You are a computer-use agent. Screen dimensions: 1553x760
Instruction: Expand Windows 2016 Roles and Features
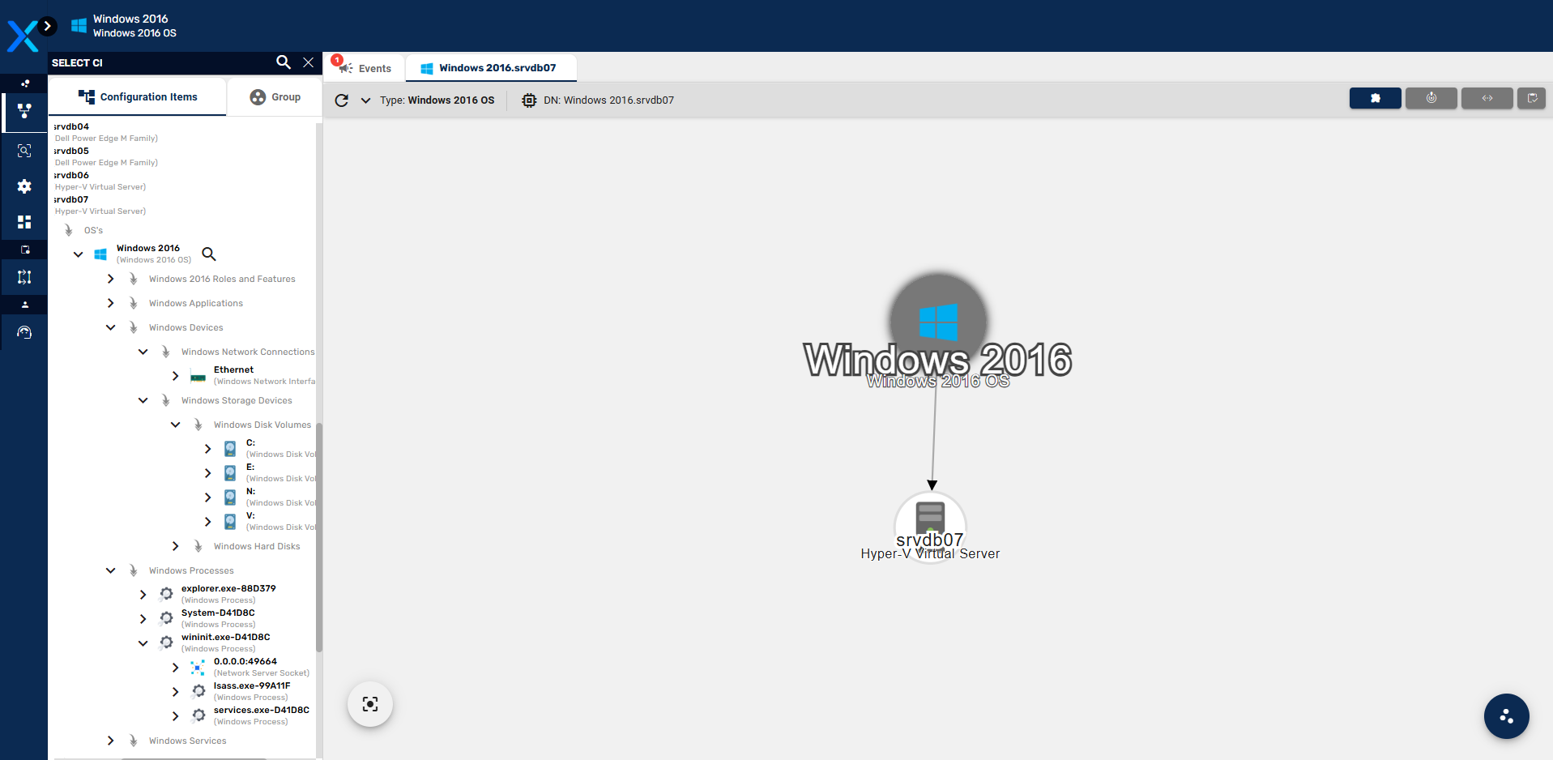click(x=111, y=279)
